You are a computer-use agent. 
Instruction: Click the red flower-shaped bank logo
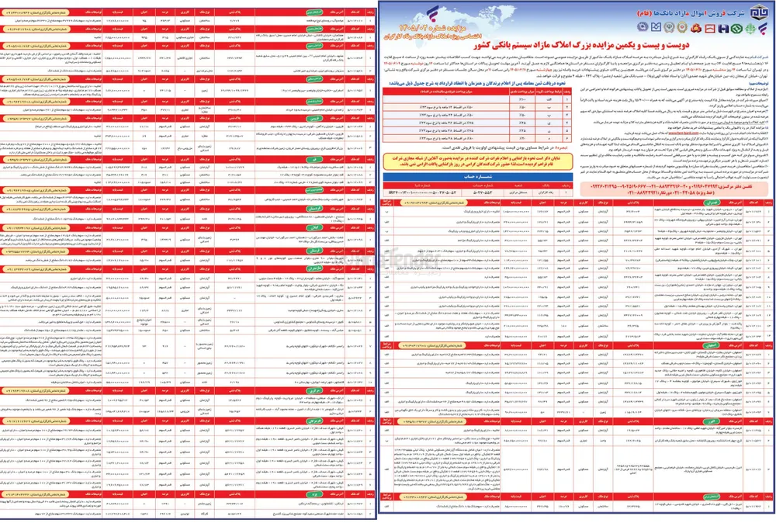pos(697,28)
